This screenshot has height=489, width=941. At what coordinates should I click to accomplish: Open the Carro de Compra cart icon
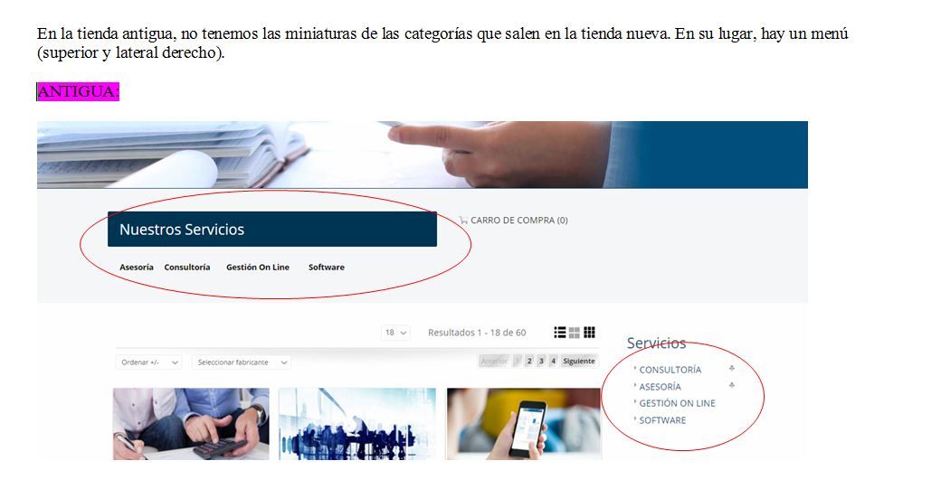point(463,220)
